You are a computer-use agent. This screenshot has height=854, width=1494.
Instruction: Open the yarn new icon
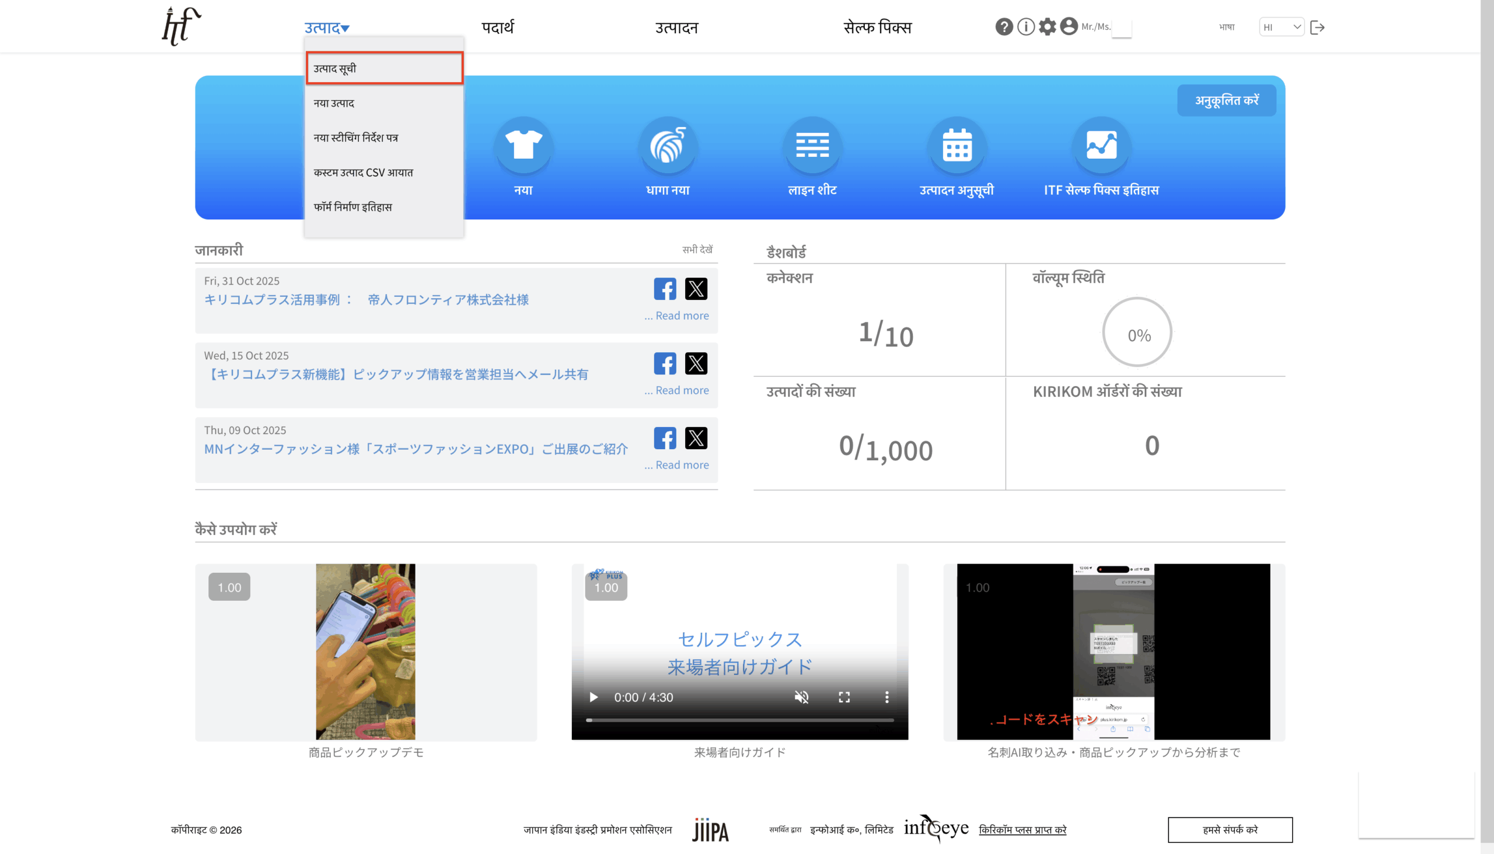(668, 145)
